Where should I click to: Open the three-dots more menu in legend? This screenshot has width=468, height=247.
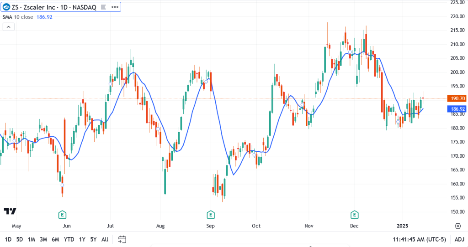pos(115,7)
